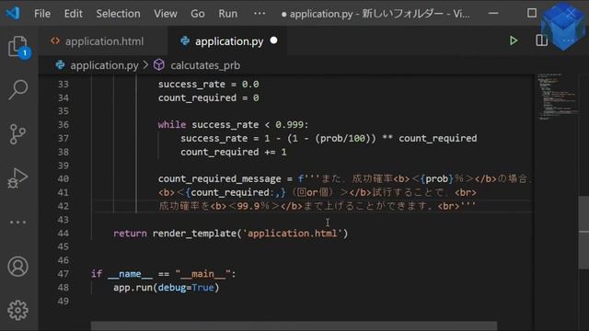
Task: Open the Source Control view icon
Action: pyautogui.click(x=17, y=134)
